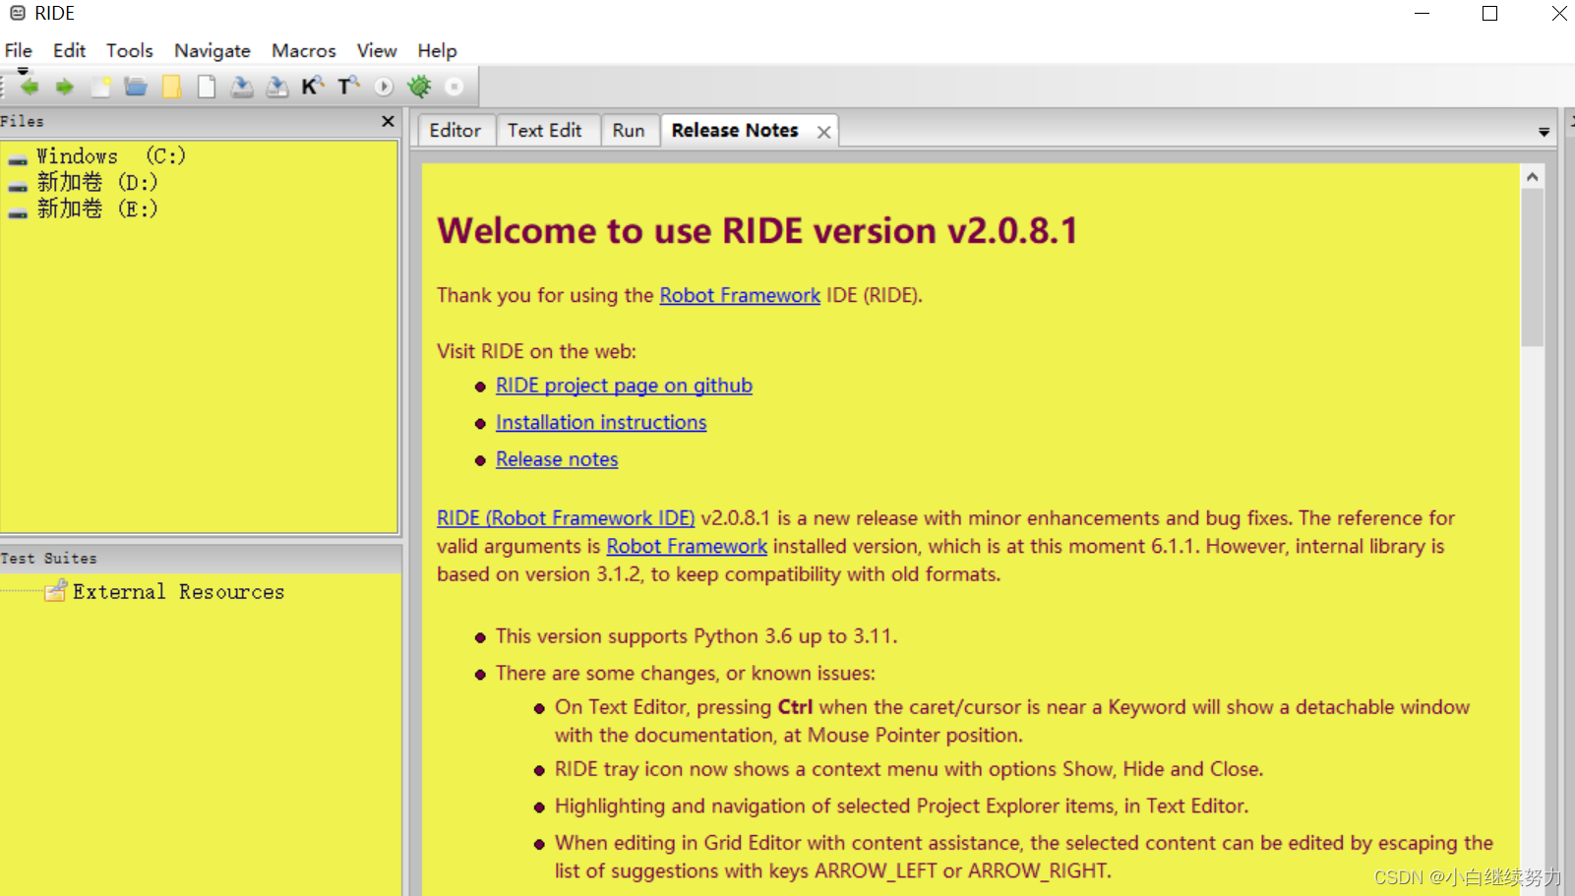Open the Macros menu

304,50
